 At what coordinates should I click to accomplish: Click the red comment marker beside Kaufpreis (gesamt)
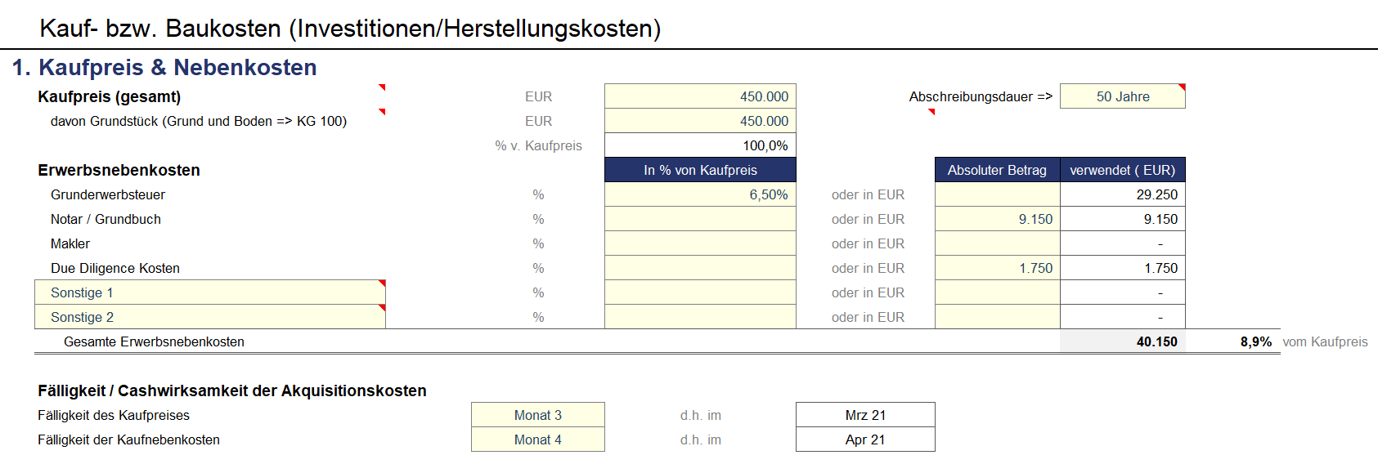pos(382,87)
